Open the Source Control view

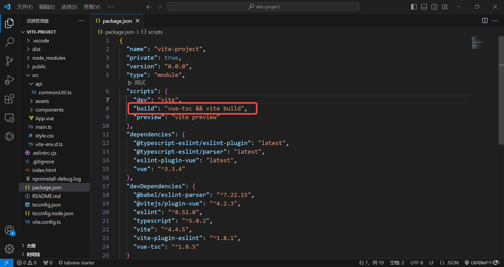click(9, 61)
